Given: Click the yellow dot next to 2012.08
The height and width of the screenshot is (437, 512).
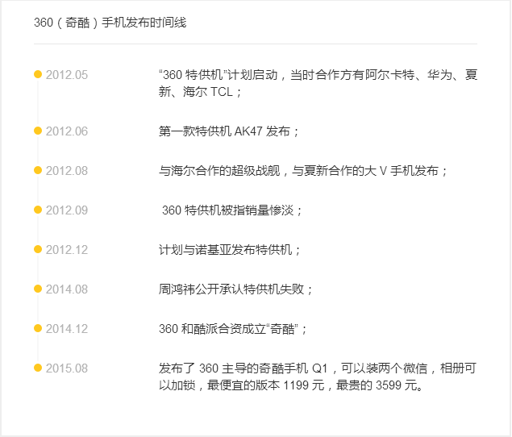Looking at the screenshot, I should coord(38,170).
